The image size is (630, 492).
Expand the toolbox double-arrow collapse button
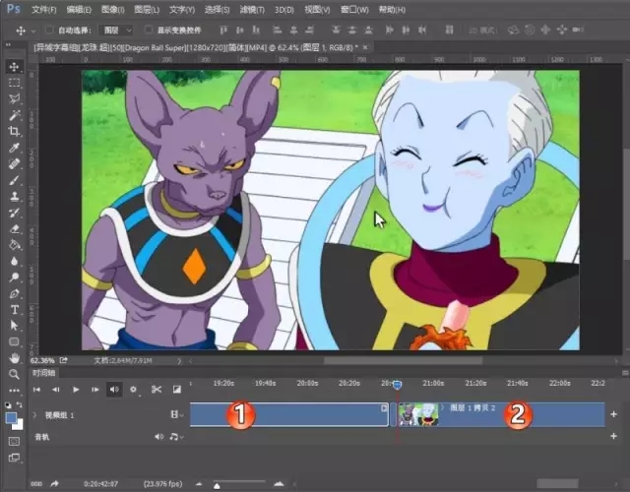(8, 44)
